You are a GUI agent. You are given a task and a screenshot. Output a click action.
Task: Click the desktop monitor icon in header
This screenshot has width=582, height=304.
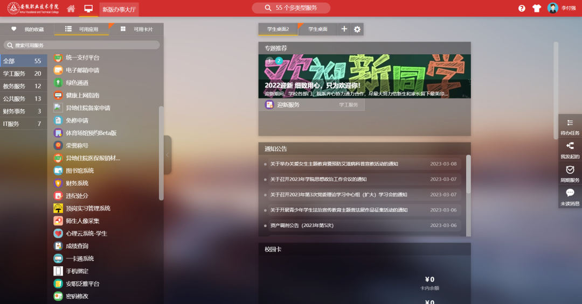click(x=88, y=9)
